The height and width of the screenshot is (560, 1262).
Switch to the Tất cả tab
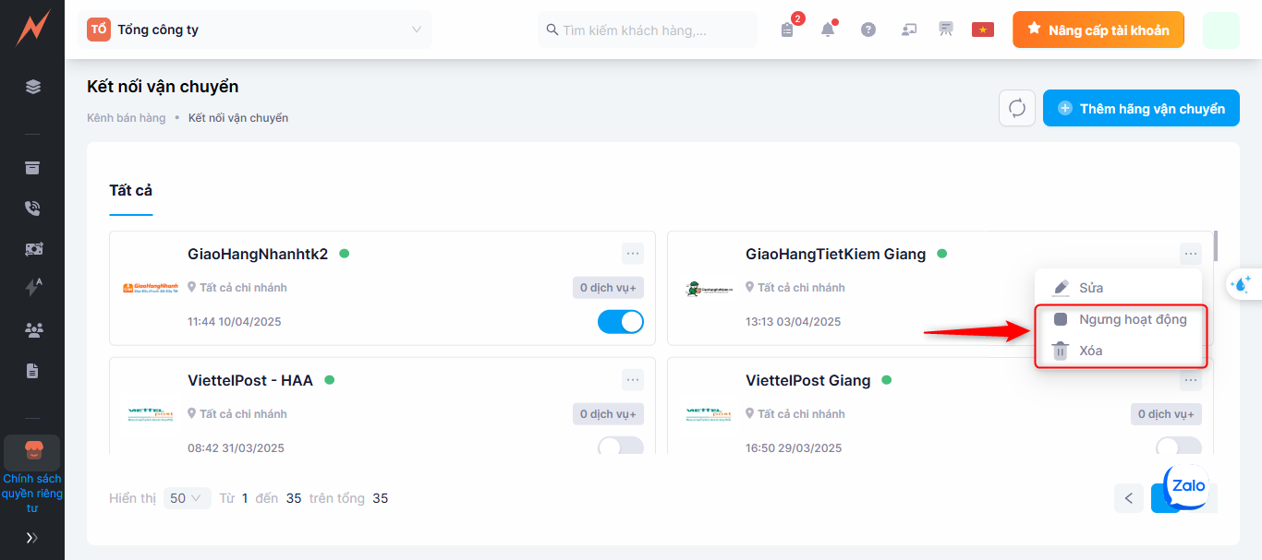pyautogui.click(x=130, y=190)
